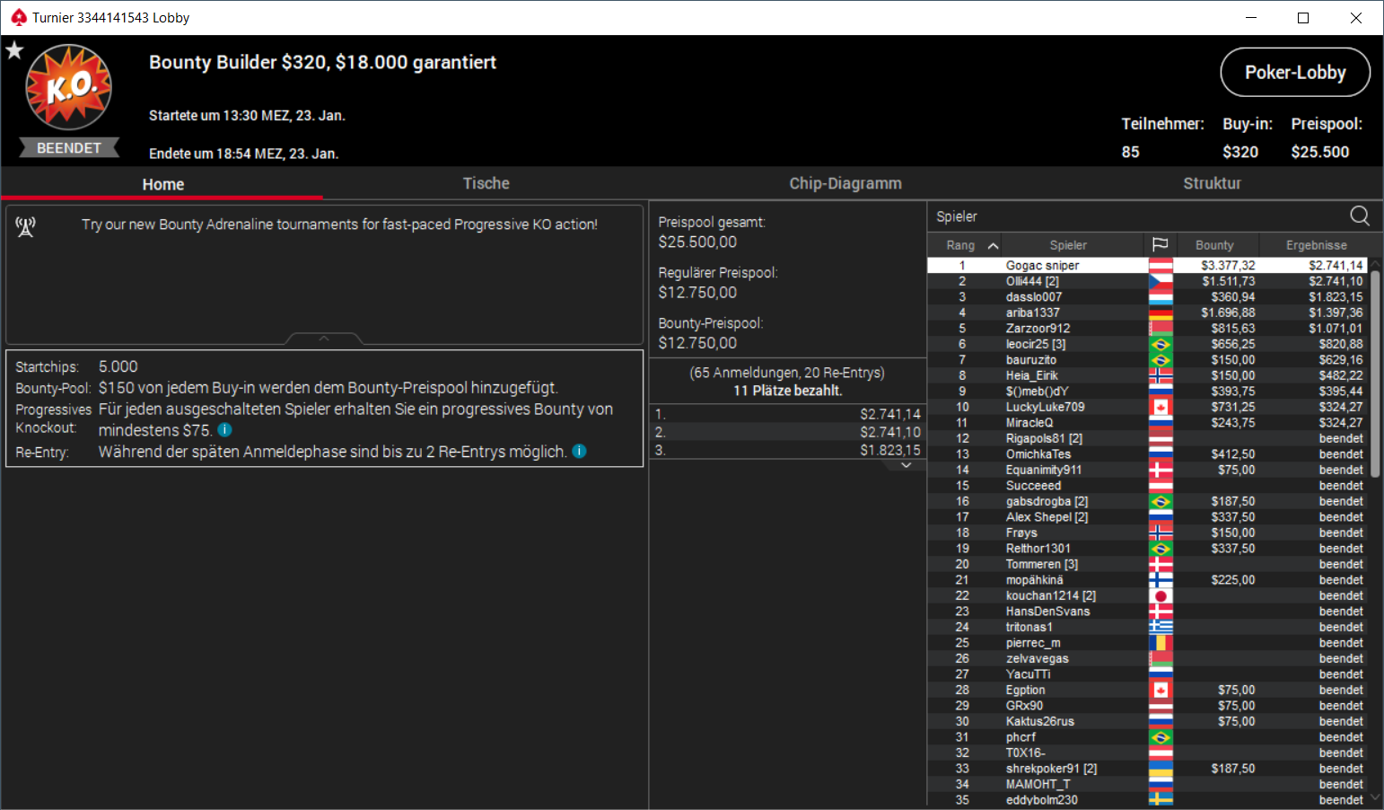Click the player list scrollbar
The width and height of the screenshot is (1384, 810).
(1375, 372)
